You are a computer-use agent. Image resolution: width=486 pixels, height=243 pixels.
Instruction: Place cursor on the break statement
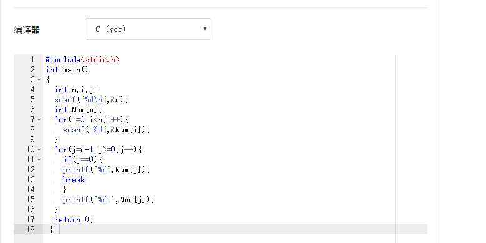click(x=76, y=180)
